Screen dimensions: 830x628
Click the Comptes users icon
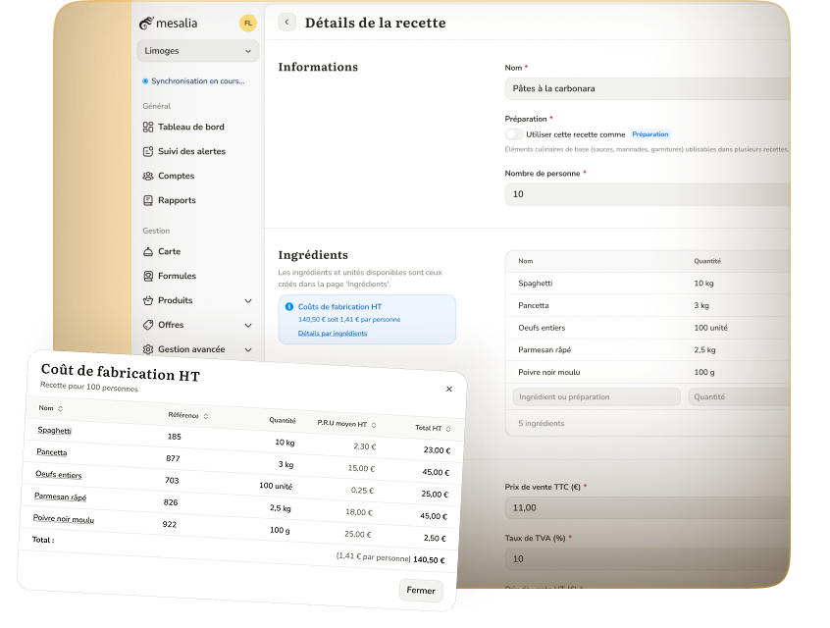pyautogui.click(x=148, y=176)
